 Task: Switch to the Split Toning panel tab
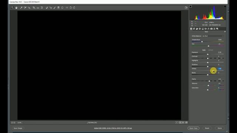pyautogui.click(x=203, y=29)
